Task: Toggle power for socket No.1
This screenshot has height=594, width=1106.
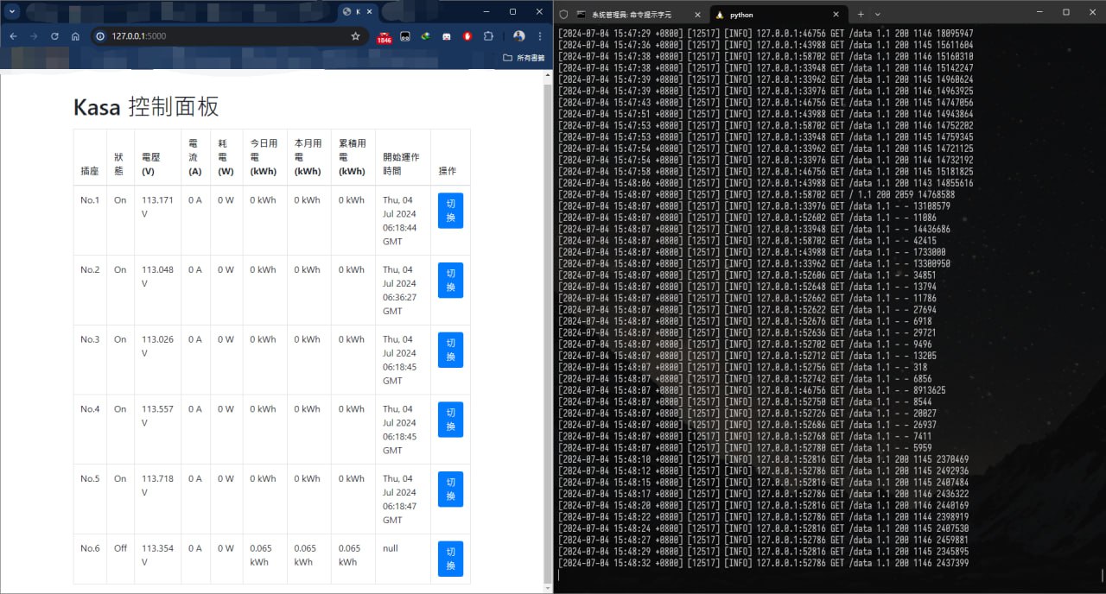Action: (x=450, y=211)
